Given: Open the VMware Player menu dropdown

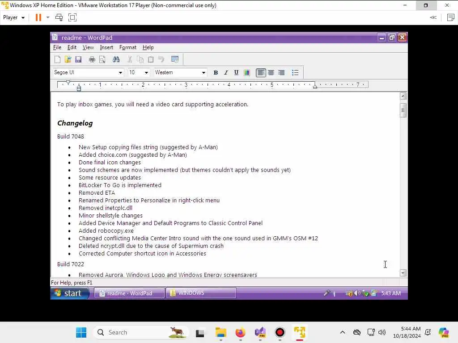Looking at the screenshot, I should (14, 17).
